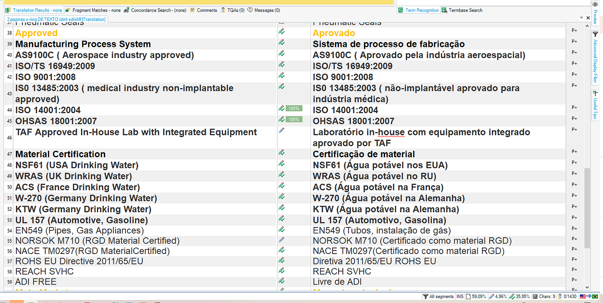Screen dimensions: 603x303
Task: Click the status icon for ACS France row
Action: click(281, 185)
